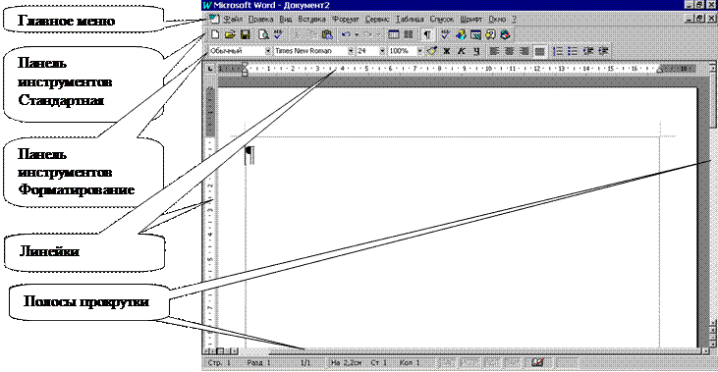Create a new blank document
Image resolution: width=718 pixels, height=372 pixels.
click(x=215, y=34)
